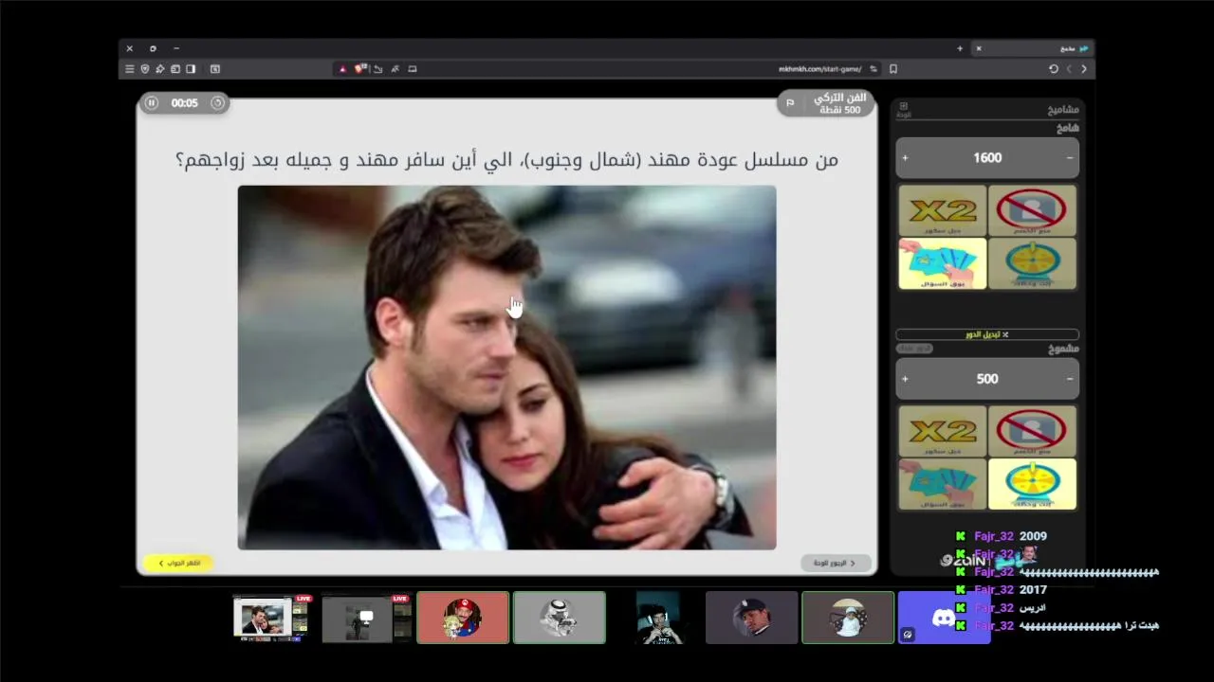Select the green-bordered baby avatar participant tile

tap(848, 618)
